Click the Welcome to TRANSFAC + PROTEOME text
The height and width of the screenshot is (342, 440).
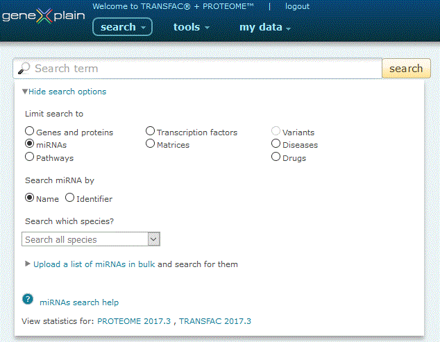(x=173, y=6)
